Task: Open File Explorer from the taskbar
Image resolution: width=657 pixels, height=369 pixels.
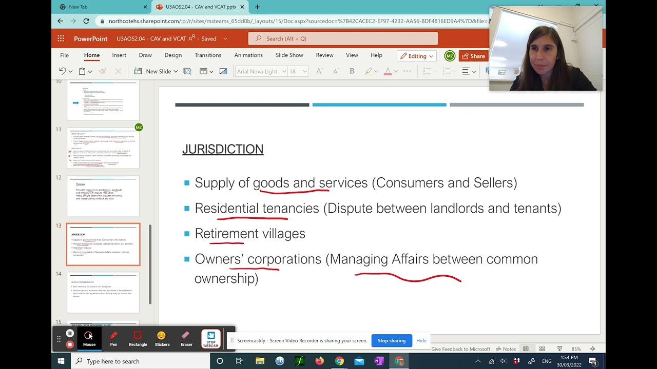Action: (260, 361)
